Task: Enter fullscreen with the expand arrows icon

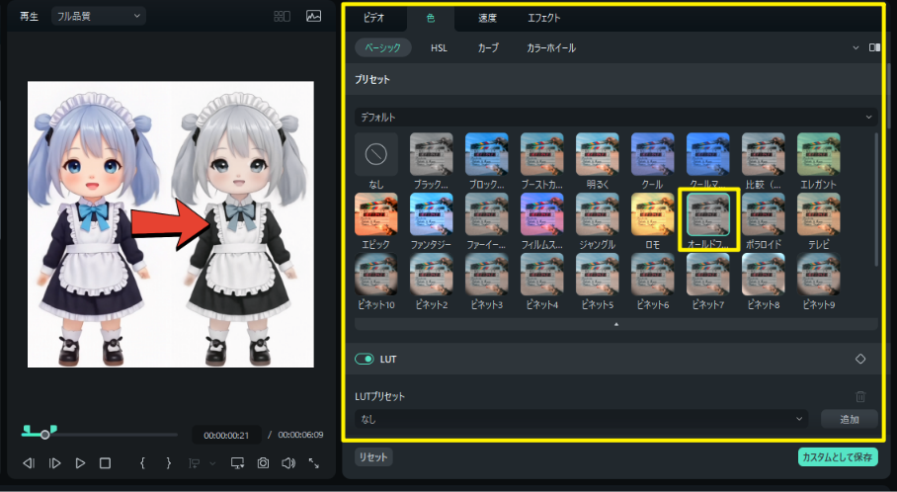Action: [314, 462]
